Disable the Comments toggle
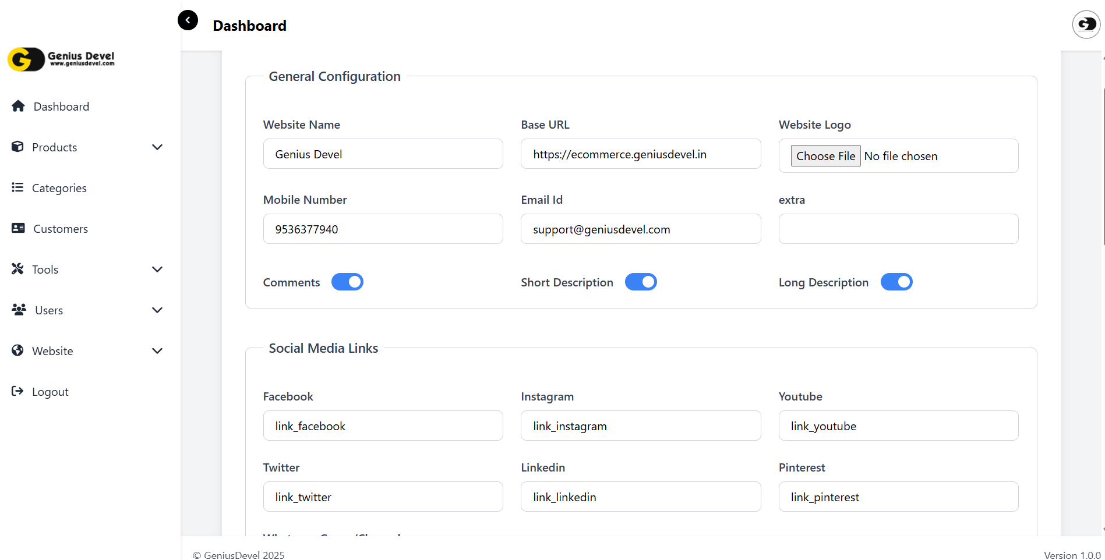Image resolution: width=1105 pixels, height=560 pixels. [347, 282]
